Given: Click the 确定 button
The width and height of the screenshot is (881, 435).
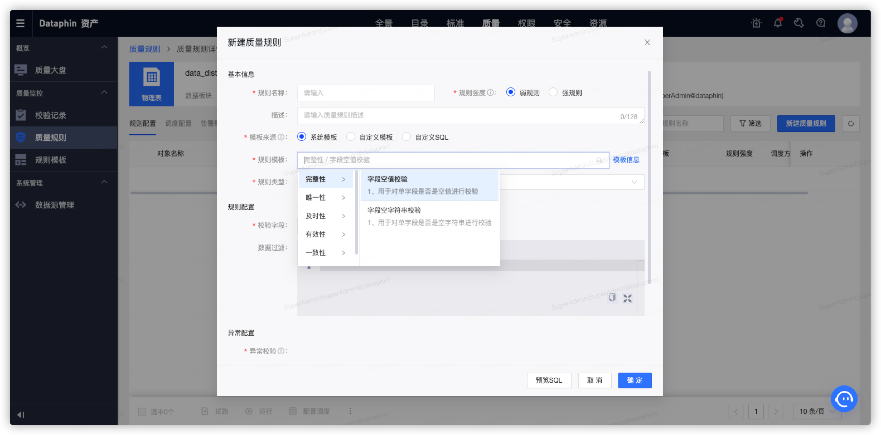Looking at the screenshot, I should click(x=635, y=380).
